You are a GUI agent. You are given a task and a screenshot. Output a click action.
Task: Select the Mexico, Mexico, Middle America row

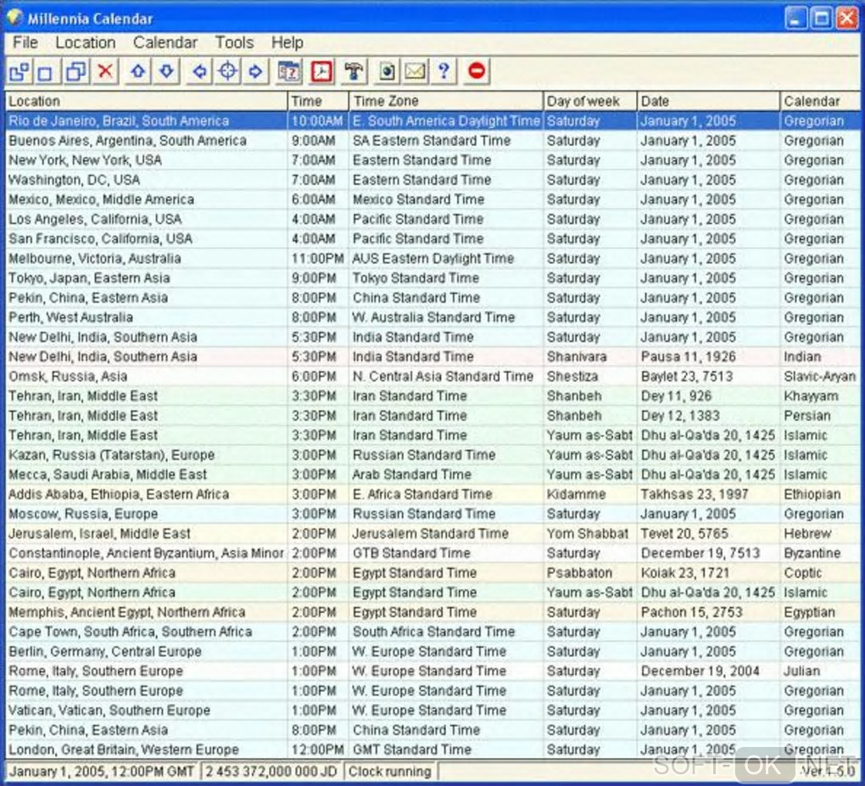[432, 199]
